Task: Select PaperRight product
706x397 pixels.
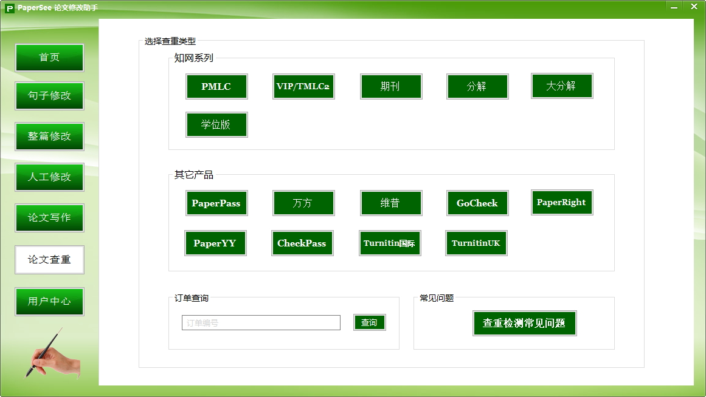Action: [562, 202]
